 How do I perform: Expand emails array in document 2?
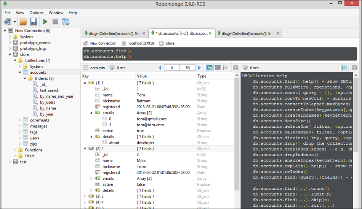(x=91, y=178)
